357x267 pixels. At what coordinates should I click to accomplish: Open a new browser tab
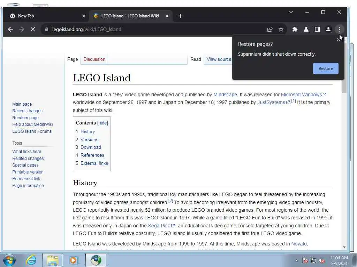[180, 16]
